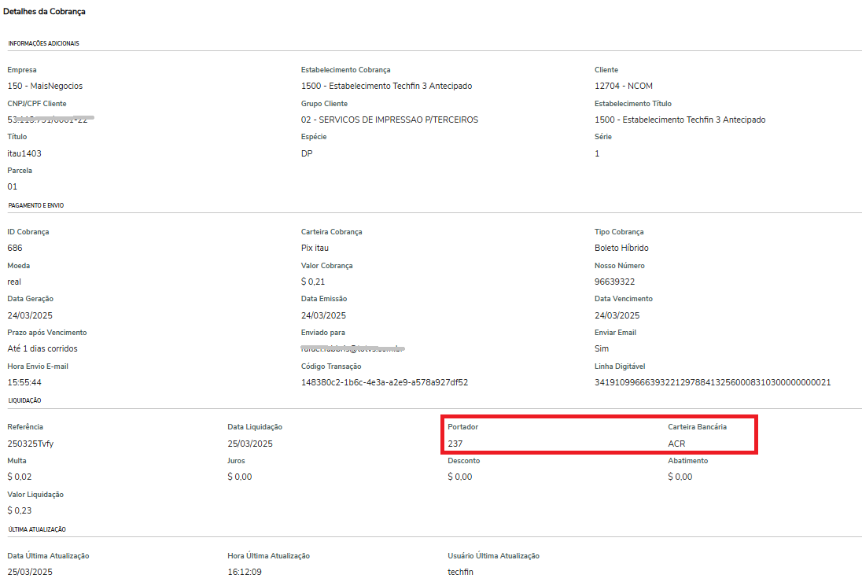The height and width of the screenshot is (582, 862).
Task: Click Referência value 250325Tvfy
Action: pos(31,444)
